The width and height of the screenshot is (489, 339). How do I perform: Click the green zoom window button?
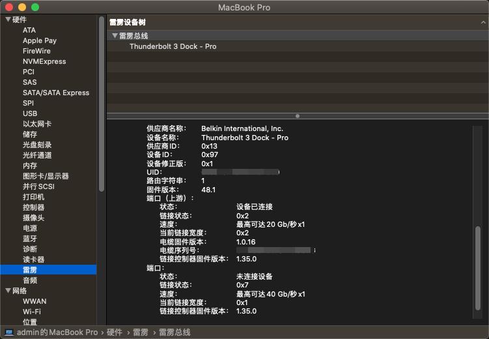coord(35,7)
